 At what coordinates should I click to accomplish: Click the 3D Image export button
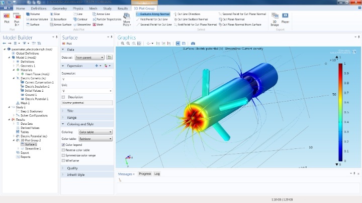click(275, 20)
